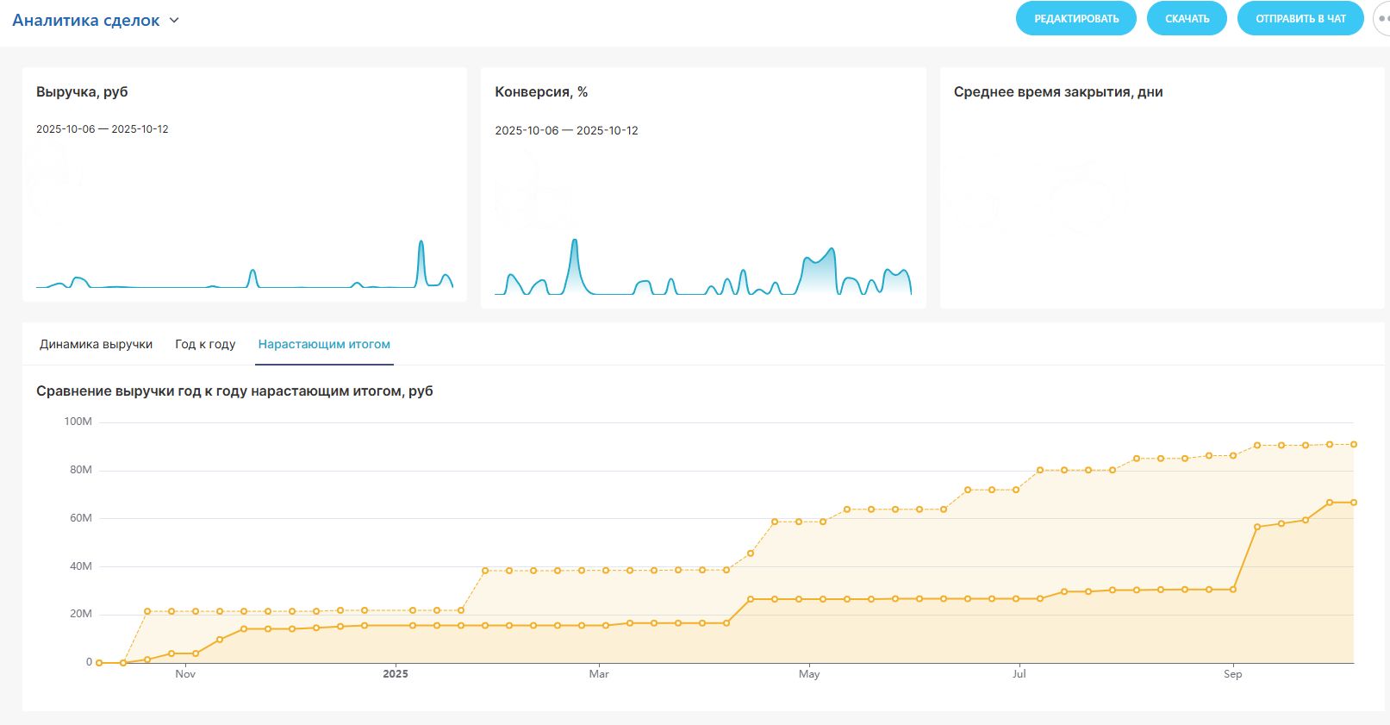This screenshot has width=1390, height=725.
Task: Open the Среднее время закрытия, дни card
Action: 1057,92
